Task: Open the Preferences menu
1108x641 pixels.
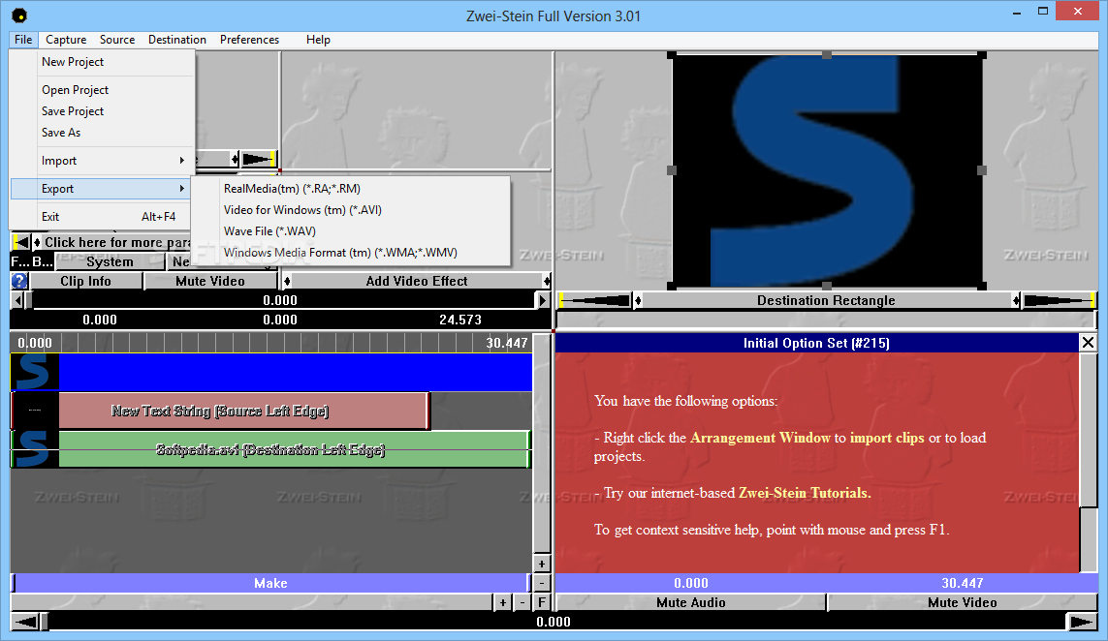Action: click(249, 40)
